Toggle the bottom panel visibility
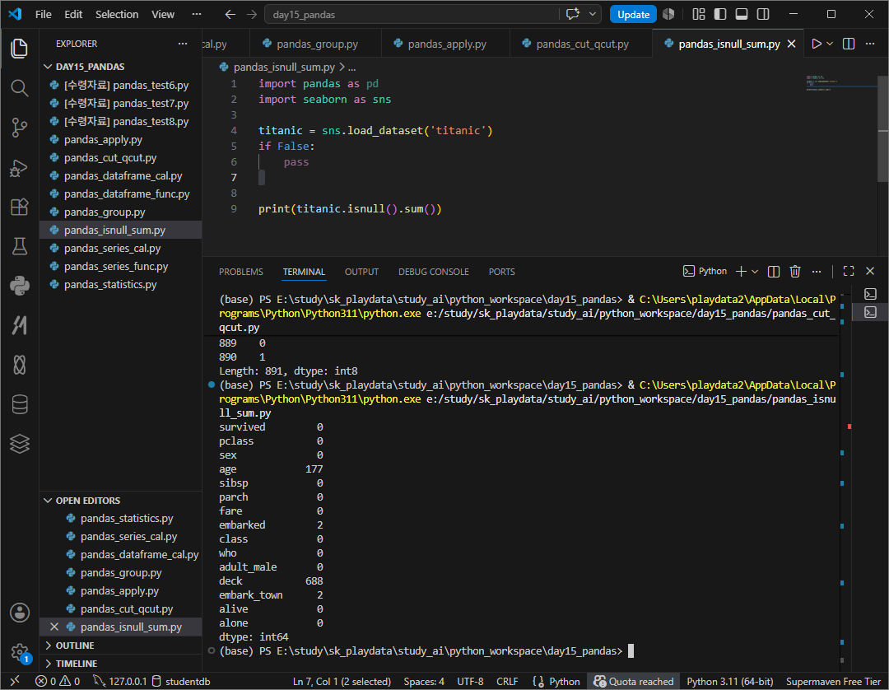 click(742, 14)
